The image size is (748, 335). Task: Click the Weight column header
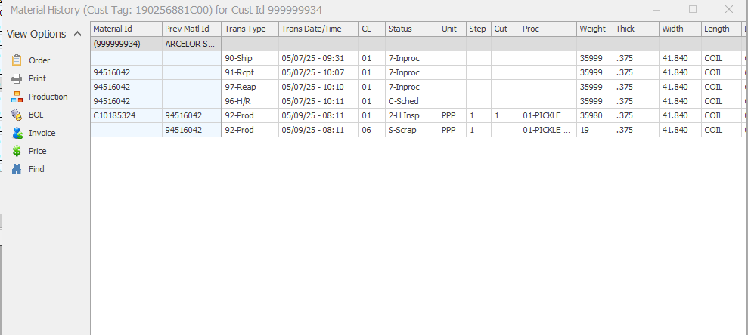(x=594, y=29)
